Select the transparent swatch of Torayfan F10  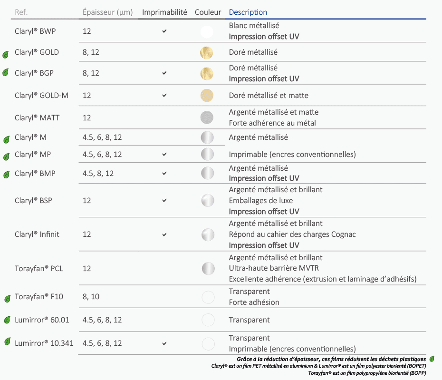point(208,297)
